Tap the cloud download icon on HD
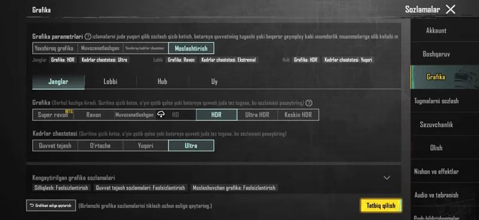The height and width of the screenshot is (220, 479). (161, 114)
